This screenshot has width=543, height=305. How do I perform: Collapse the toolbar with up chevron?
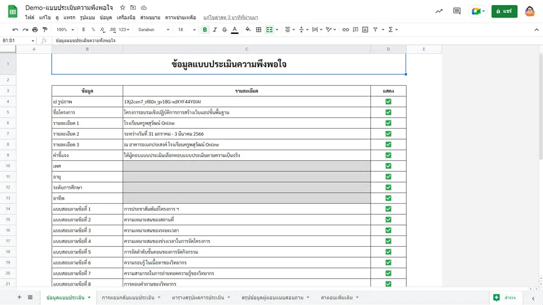(536, 30)
